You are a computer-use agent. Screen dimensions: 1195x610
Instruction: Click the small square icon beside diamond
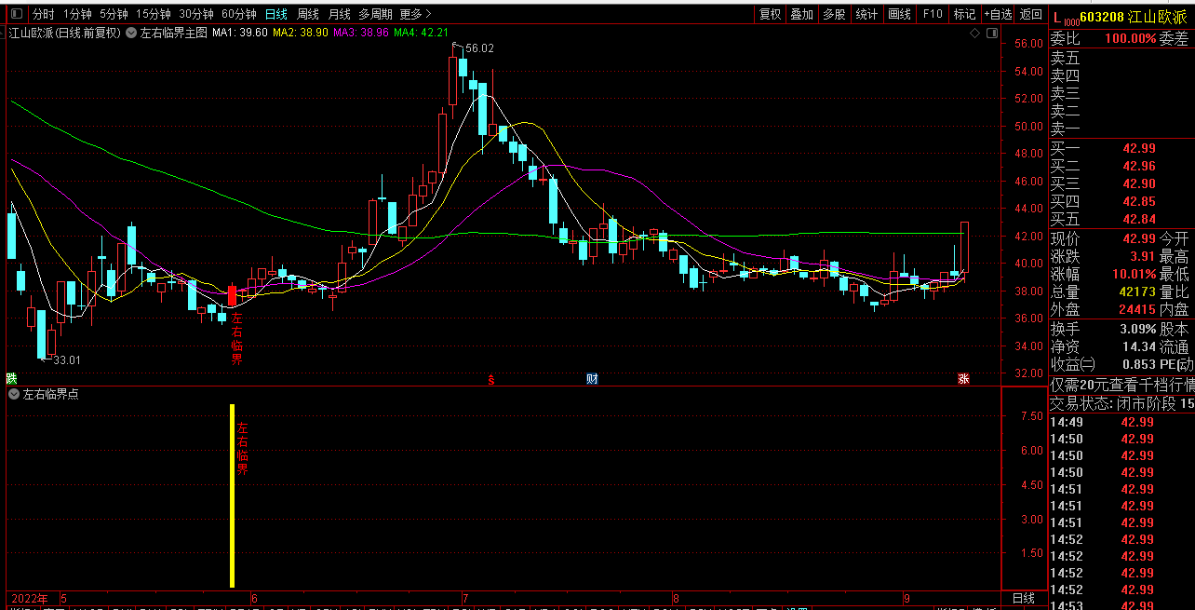990,34
